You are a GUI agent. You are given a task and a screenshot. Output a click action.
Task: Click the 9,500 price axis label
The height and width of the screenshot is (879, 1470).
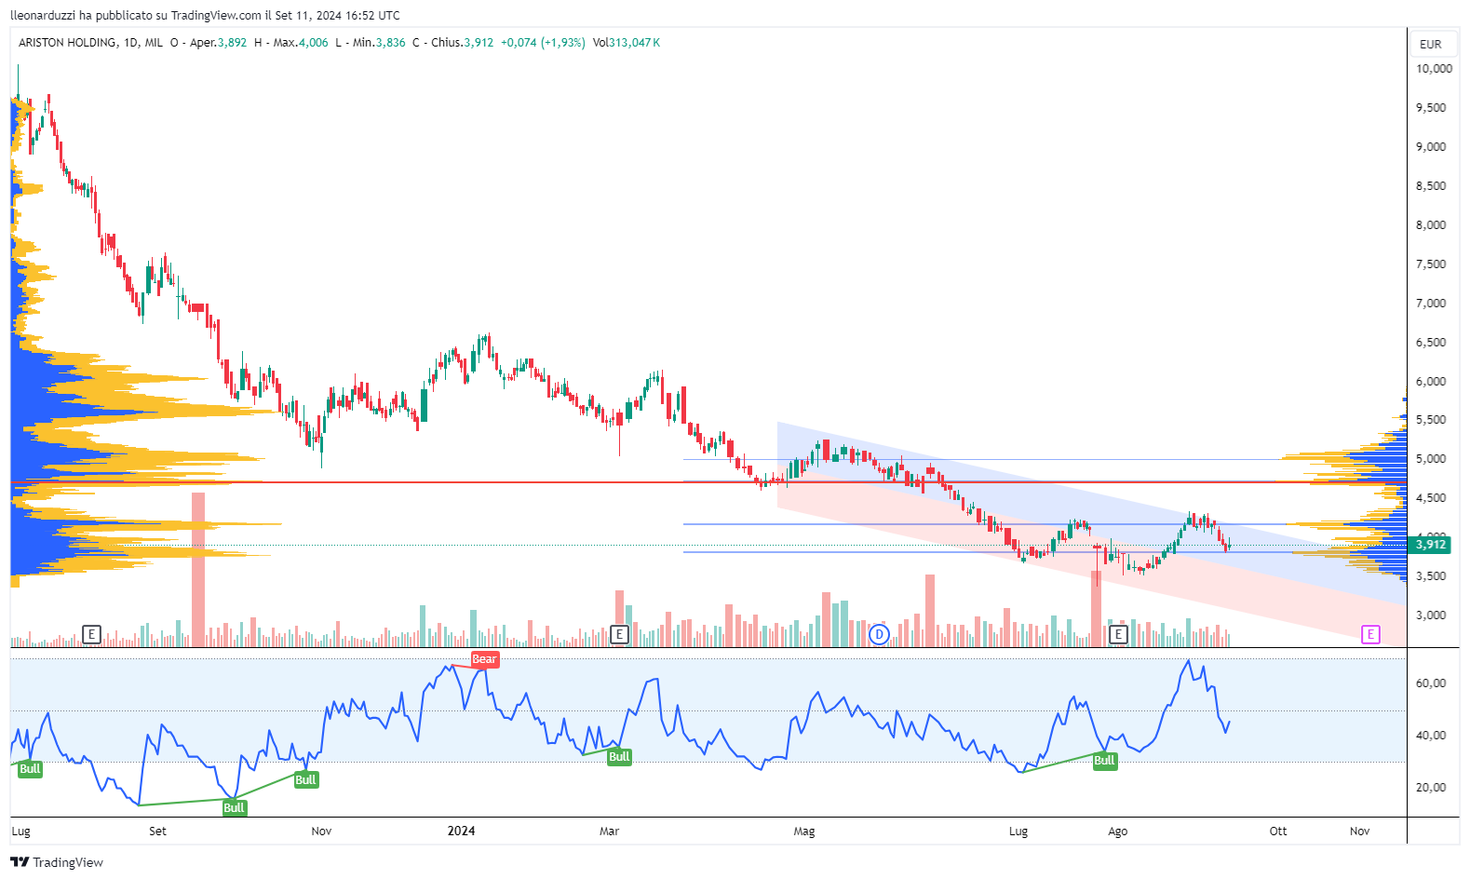click(x=1431, y=108)
